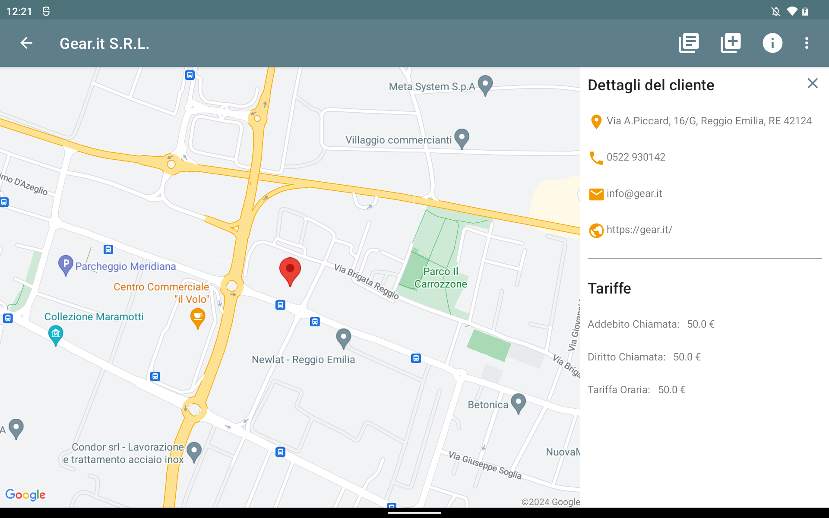Screen dimensions: 829x518
Task: Tap the add-to-library plus icon
Action: (x=731, y=43)
